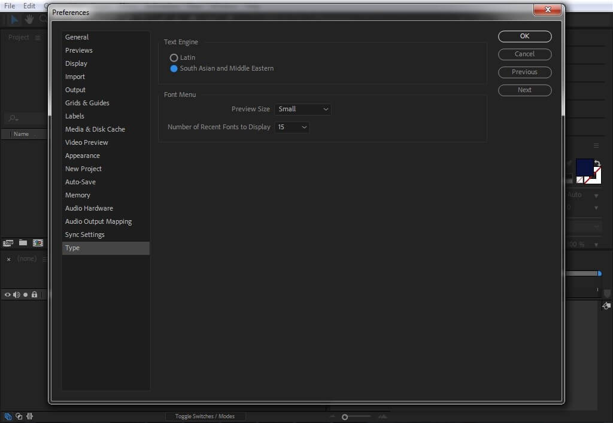Screen dimensions: 613x423
Task: Close the (none) timeline tab
Action: click(8, 259)
